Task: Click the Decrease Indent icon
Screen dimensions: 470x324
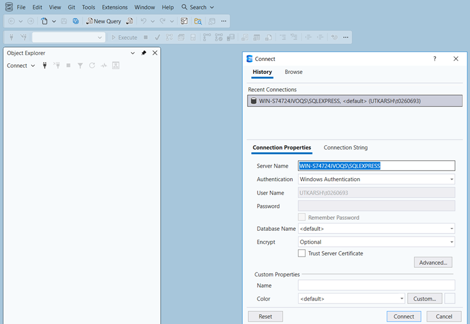Action: click(x=308, y=37)
